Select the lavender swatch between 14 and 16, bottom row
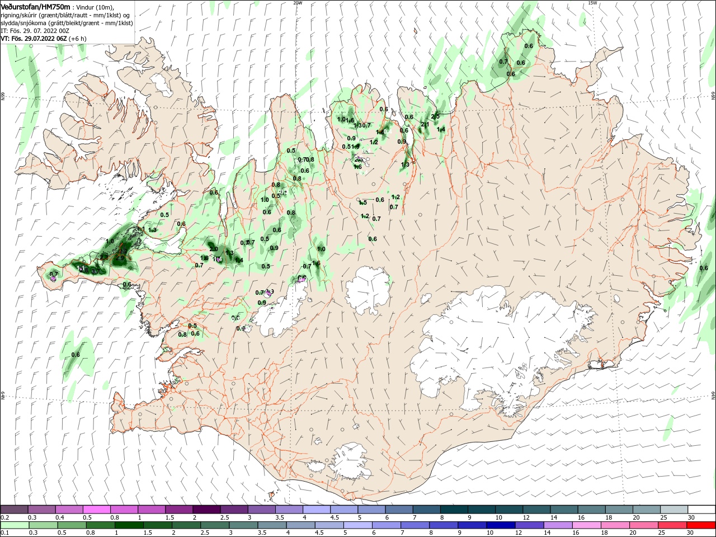Image resolution: width=716 pixels, height=537 pixels. tap(558, 526)
